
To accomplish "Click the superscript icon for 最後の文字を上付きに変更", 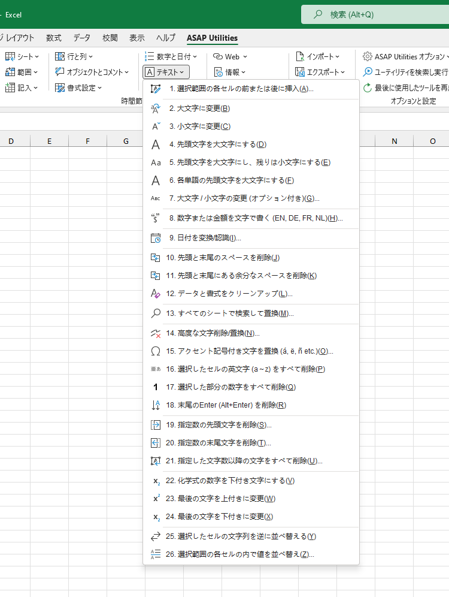I will click(x=156, y=499).
